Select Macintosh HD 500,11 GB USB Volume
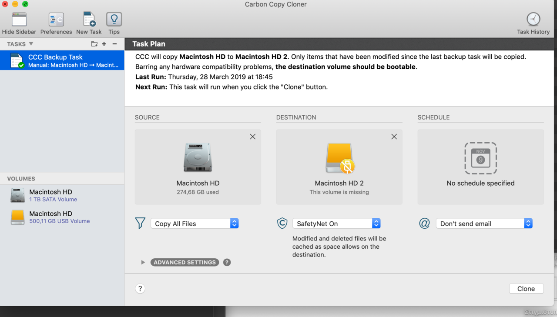This screenshot has width=557, height=317. pyautogui.click(x=62, y=217)
